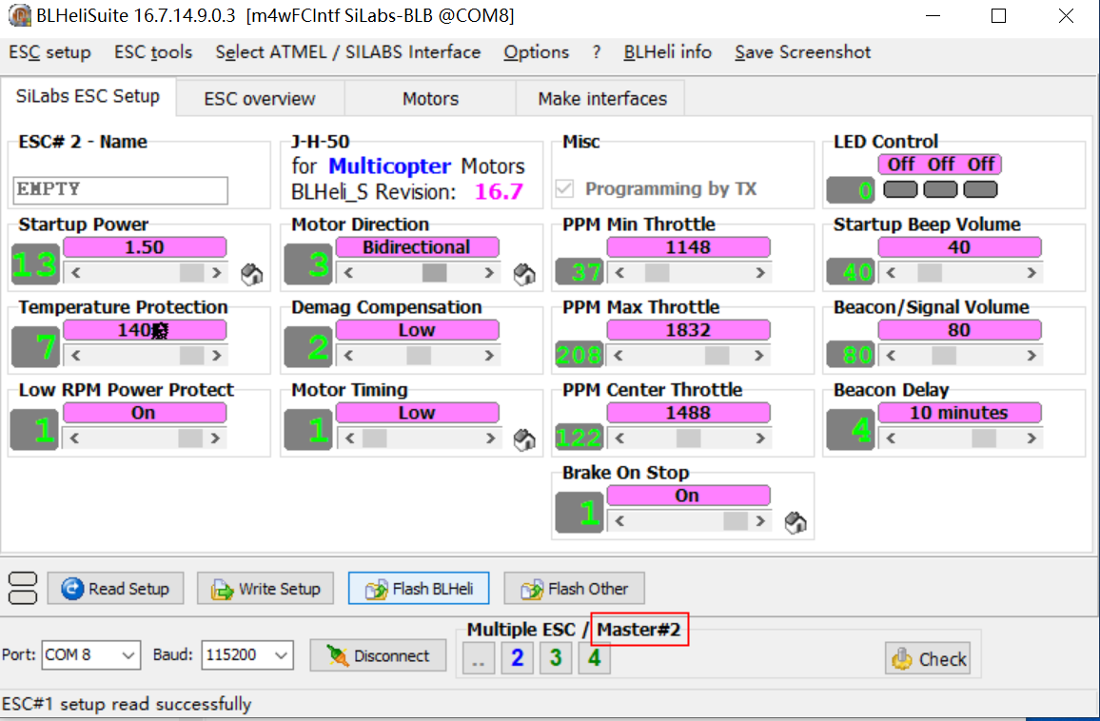This screenshot has width=1100, height=721.
Task: Select ESC number 4 button
Action: pos(594,658)
